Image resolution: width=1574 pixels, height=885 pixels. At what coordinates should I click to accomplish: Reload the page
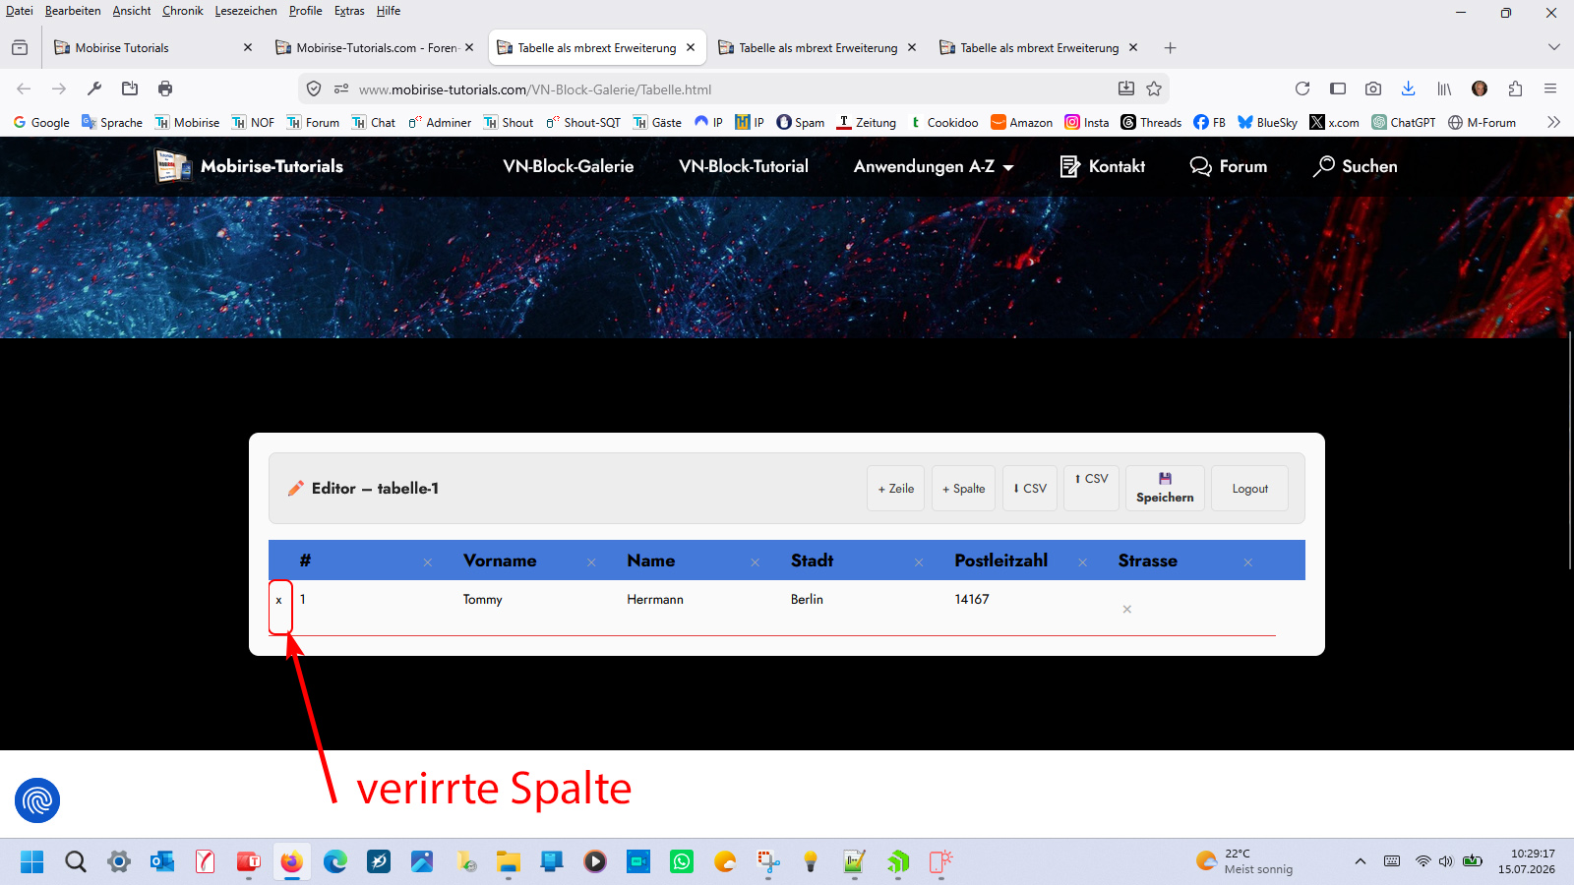tap(1302, 88)
